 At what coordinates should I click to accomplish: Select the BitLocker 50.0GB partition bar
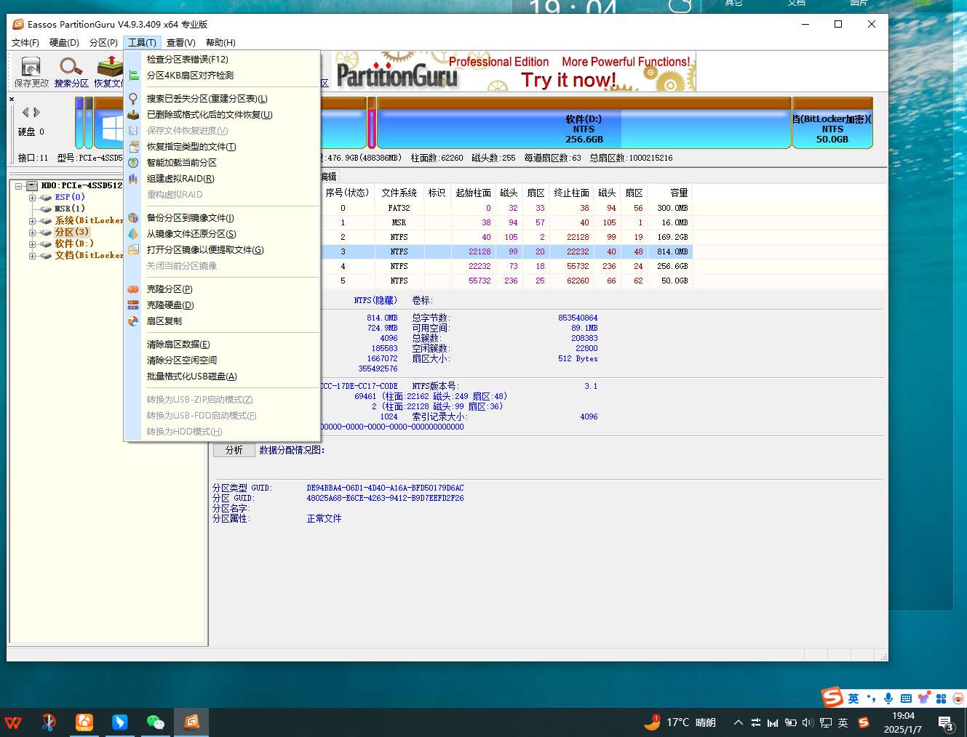coord(832,124)
